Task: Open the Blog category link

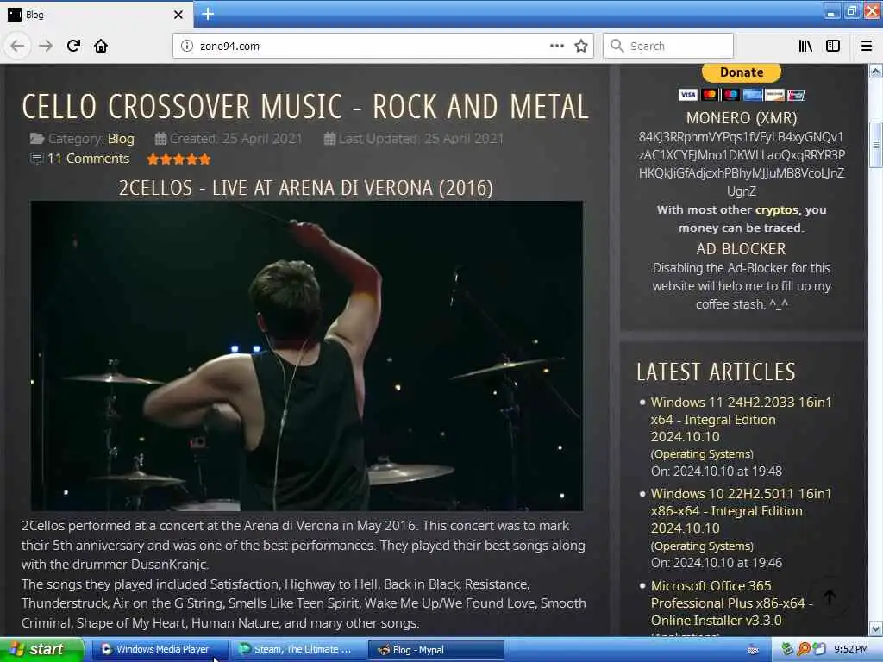Action: (121, 139)
